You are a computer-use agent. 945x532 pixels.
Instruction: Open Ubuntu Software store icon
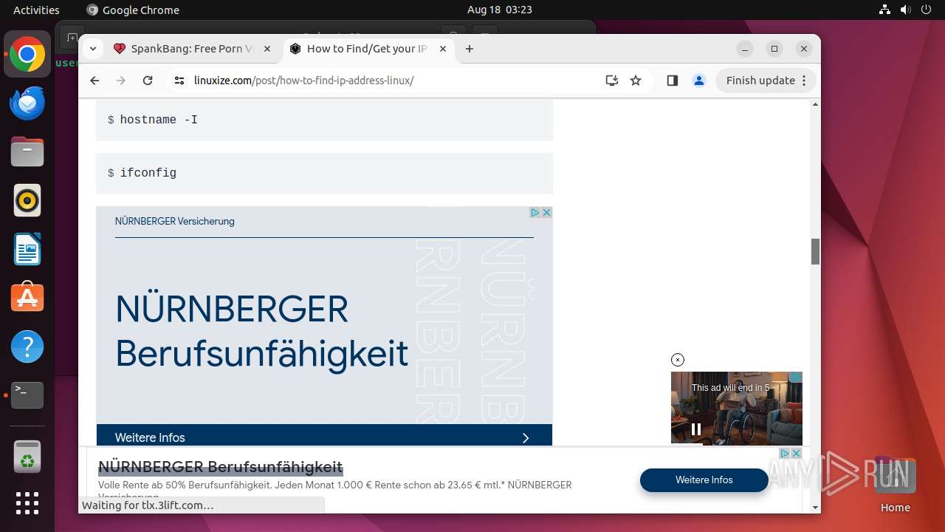(27, 298)
